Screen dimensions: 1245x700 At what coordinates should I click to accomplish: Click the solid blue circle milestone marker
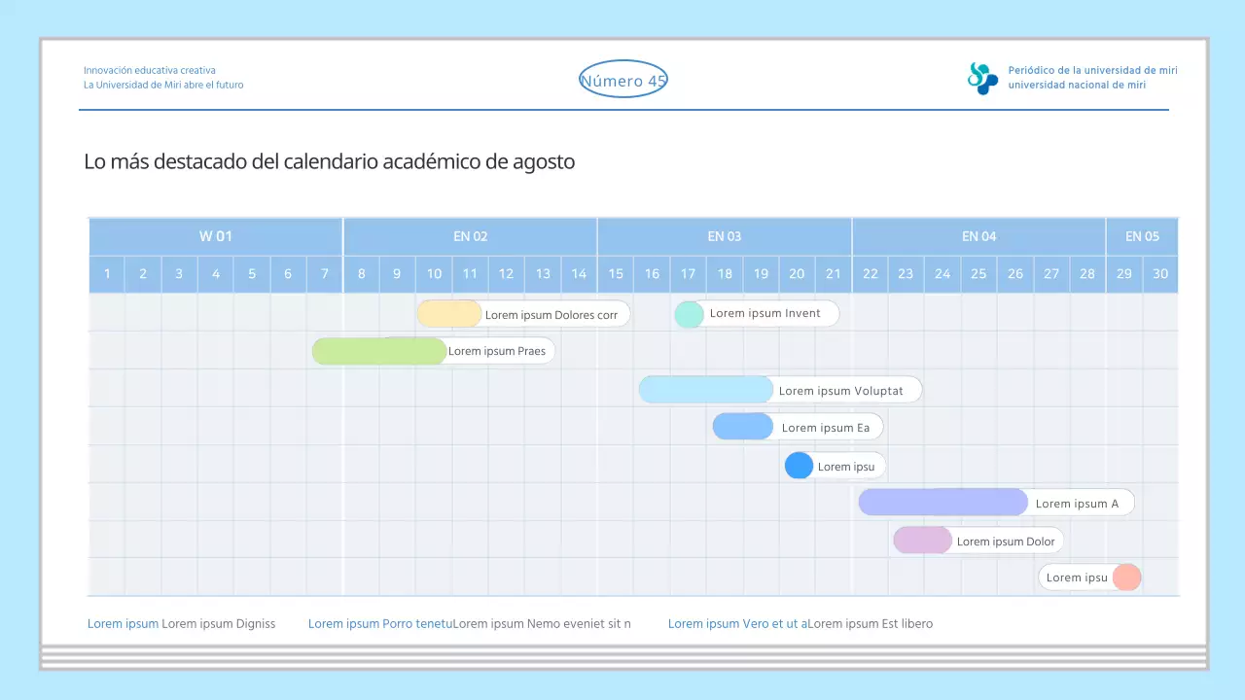click(799, 466)
